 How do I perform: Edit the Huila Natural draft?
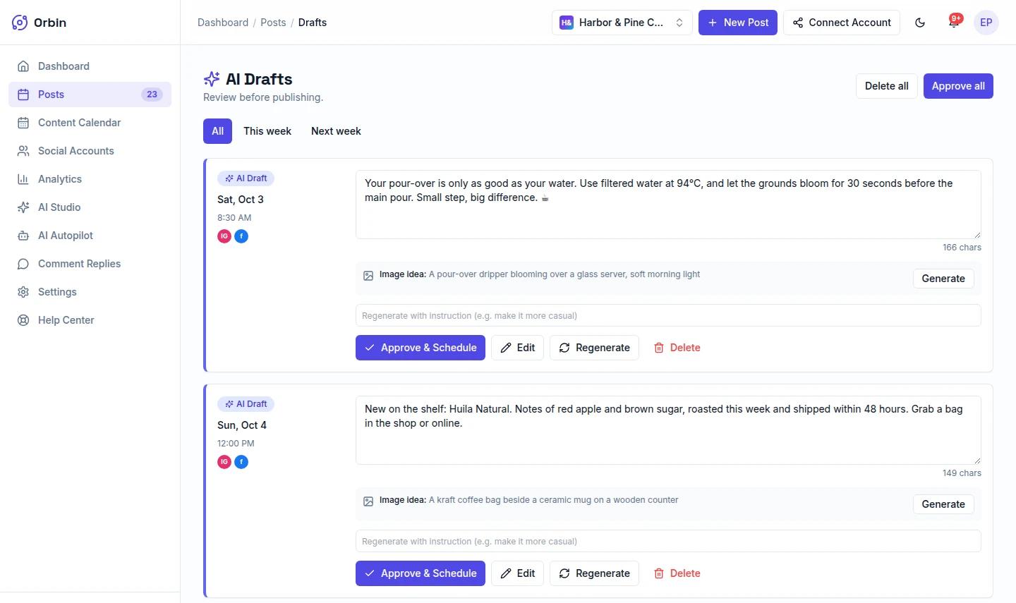(517, 573)
